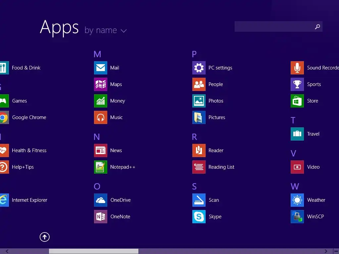
Task: Click the W letter group header
Action: point(295,187)
